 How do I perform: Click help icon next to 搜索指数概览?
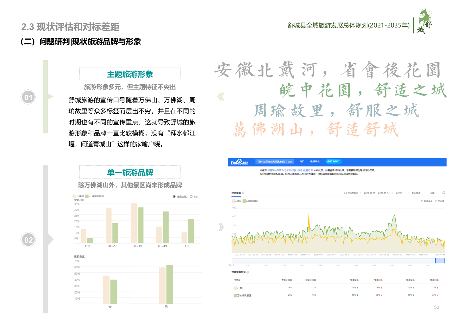[x=248, y=272]
